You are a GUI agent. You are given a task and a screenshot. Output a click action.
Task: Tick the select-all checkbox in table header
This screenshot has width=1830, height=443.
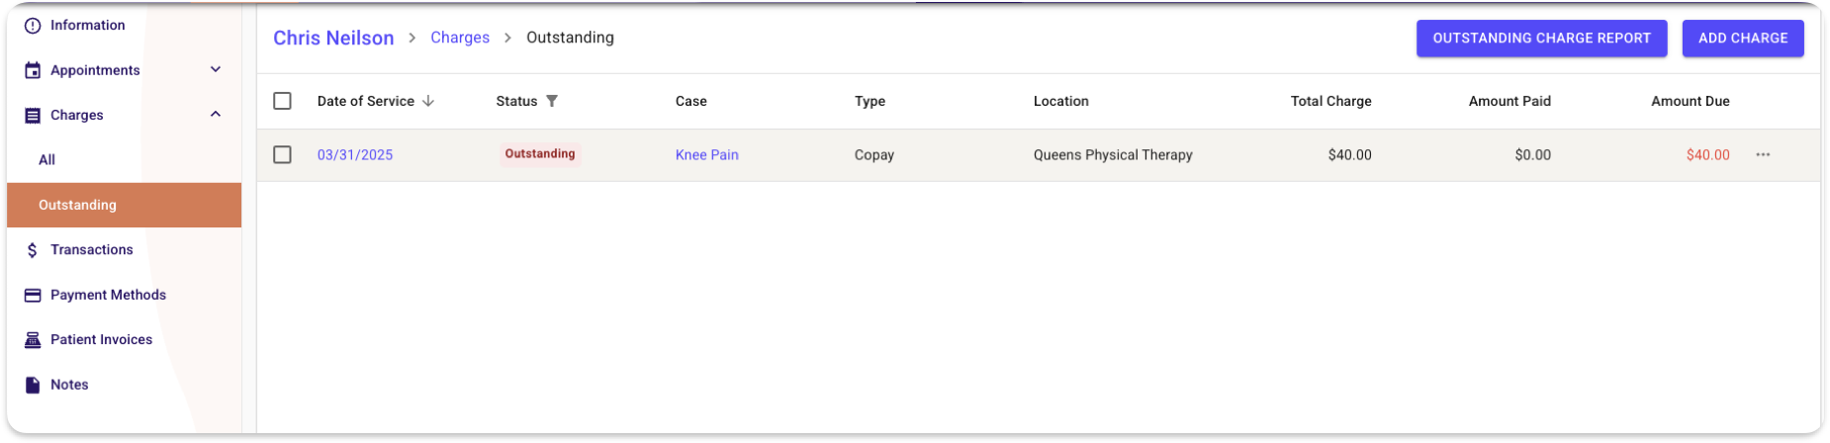283,101
